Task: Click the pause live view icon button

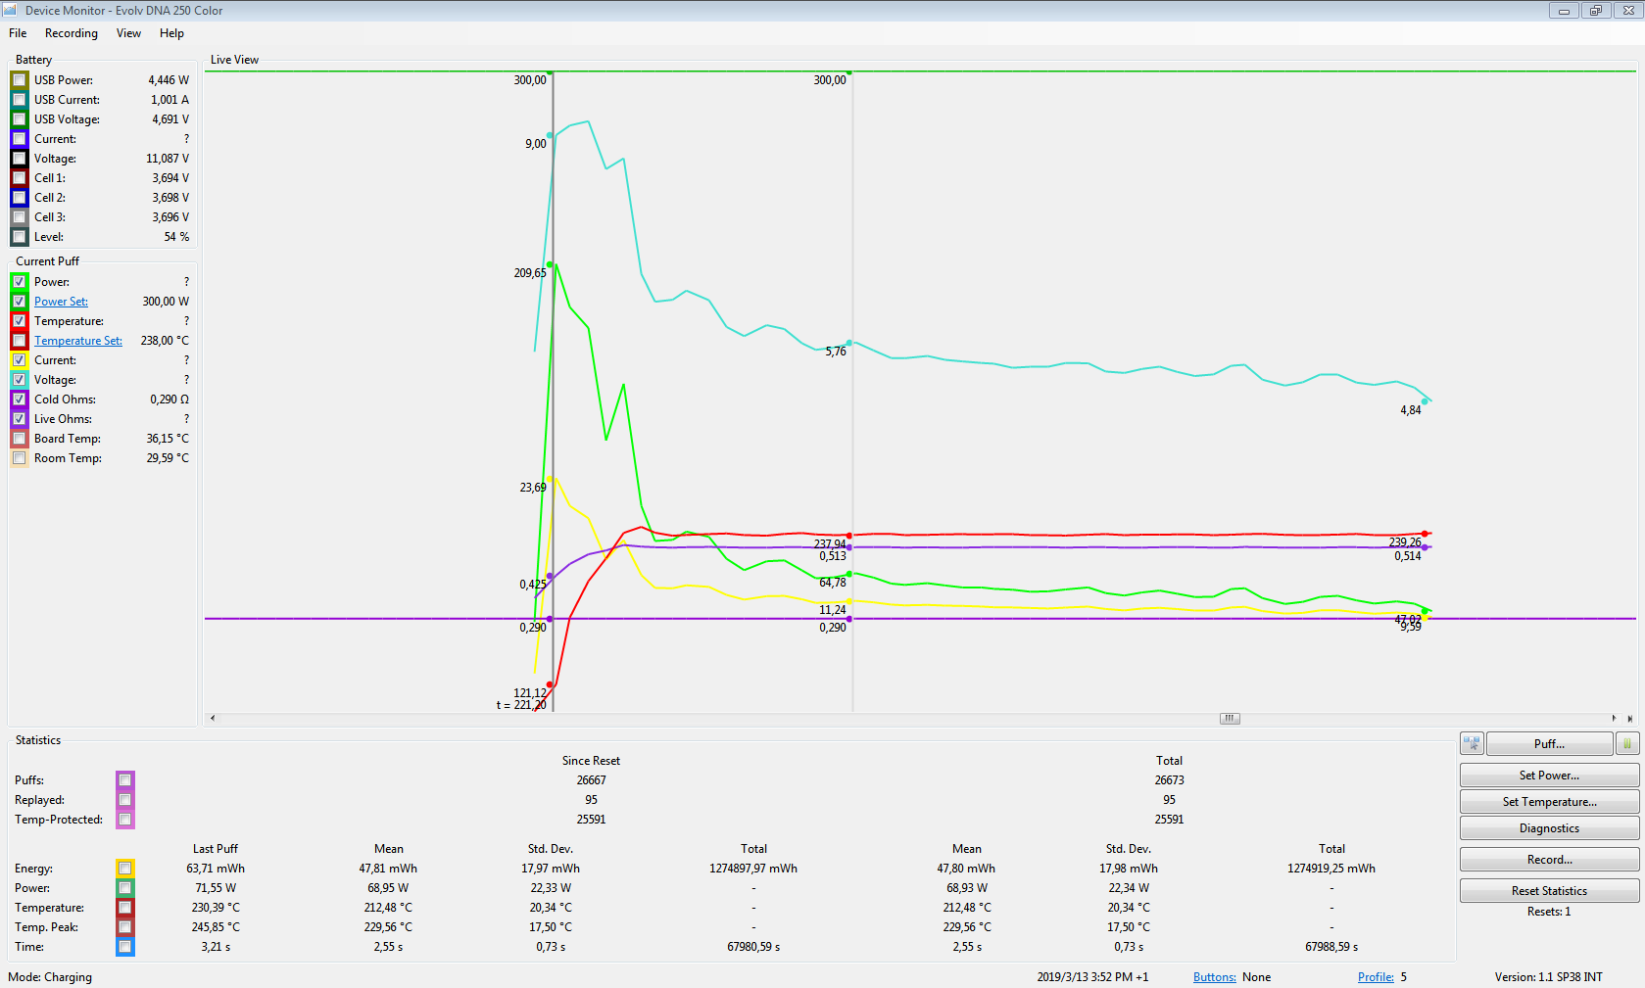Action: coord(1626,744)
